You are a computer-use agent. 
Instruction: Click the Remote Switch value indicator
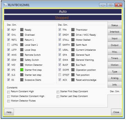(x=22, y=55)
